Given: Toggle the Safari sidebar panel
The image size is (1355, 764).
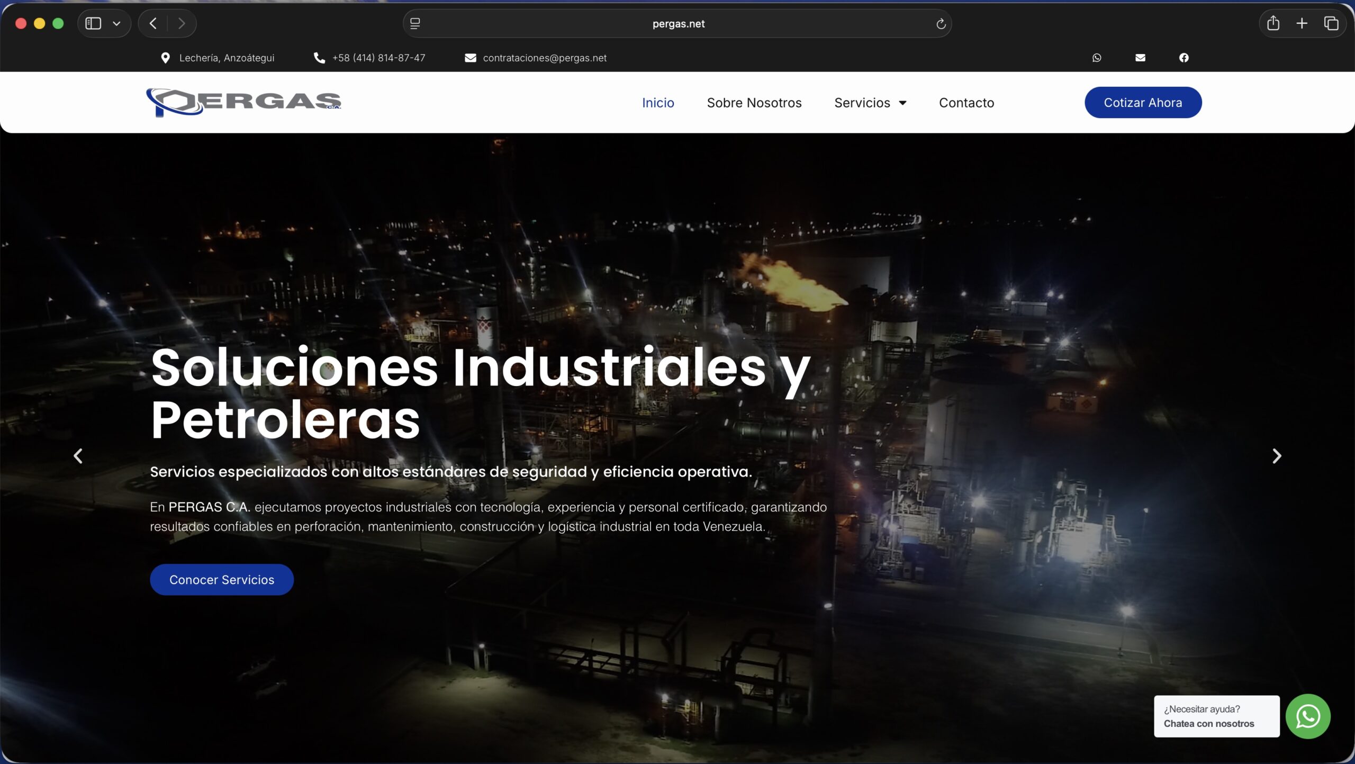Looking at the screenshot, I should [x=93, y=23].
